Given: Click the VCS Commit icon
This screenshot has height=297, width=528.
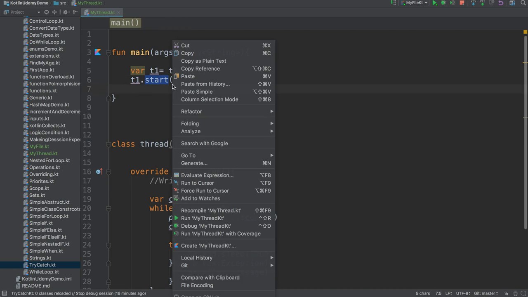Looking at the screenshot, I should point(482,3).
